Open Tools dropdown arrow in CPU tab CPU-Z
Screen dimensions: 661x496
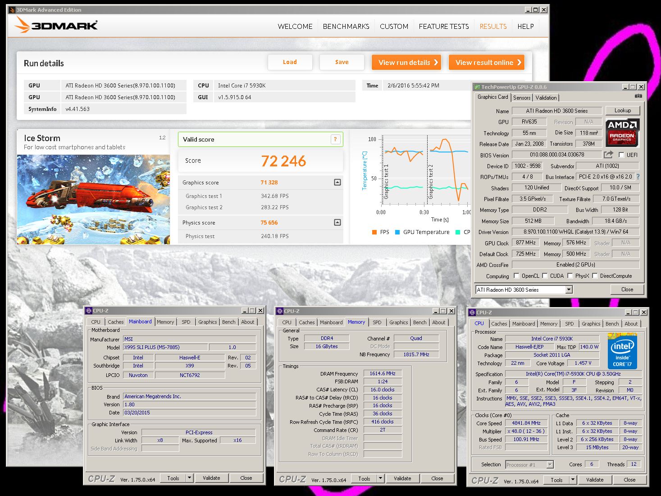click(573, 480)
